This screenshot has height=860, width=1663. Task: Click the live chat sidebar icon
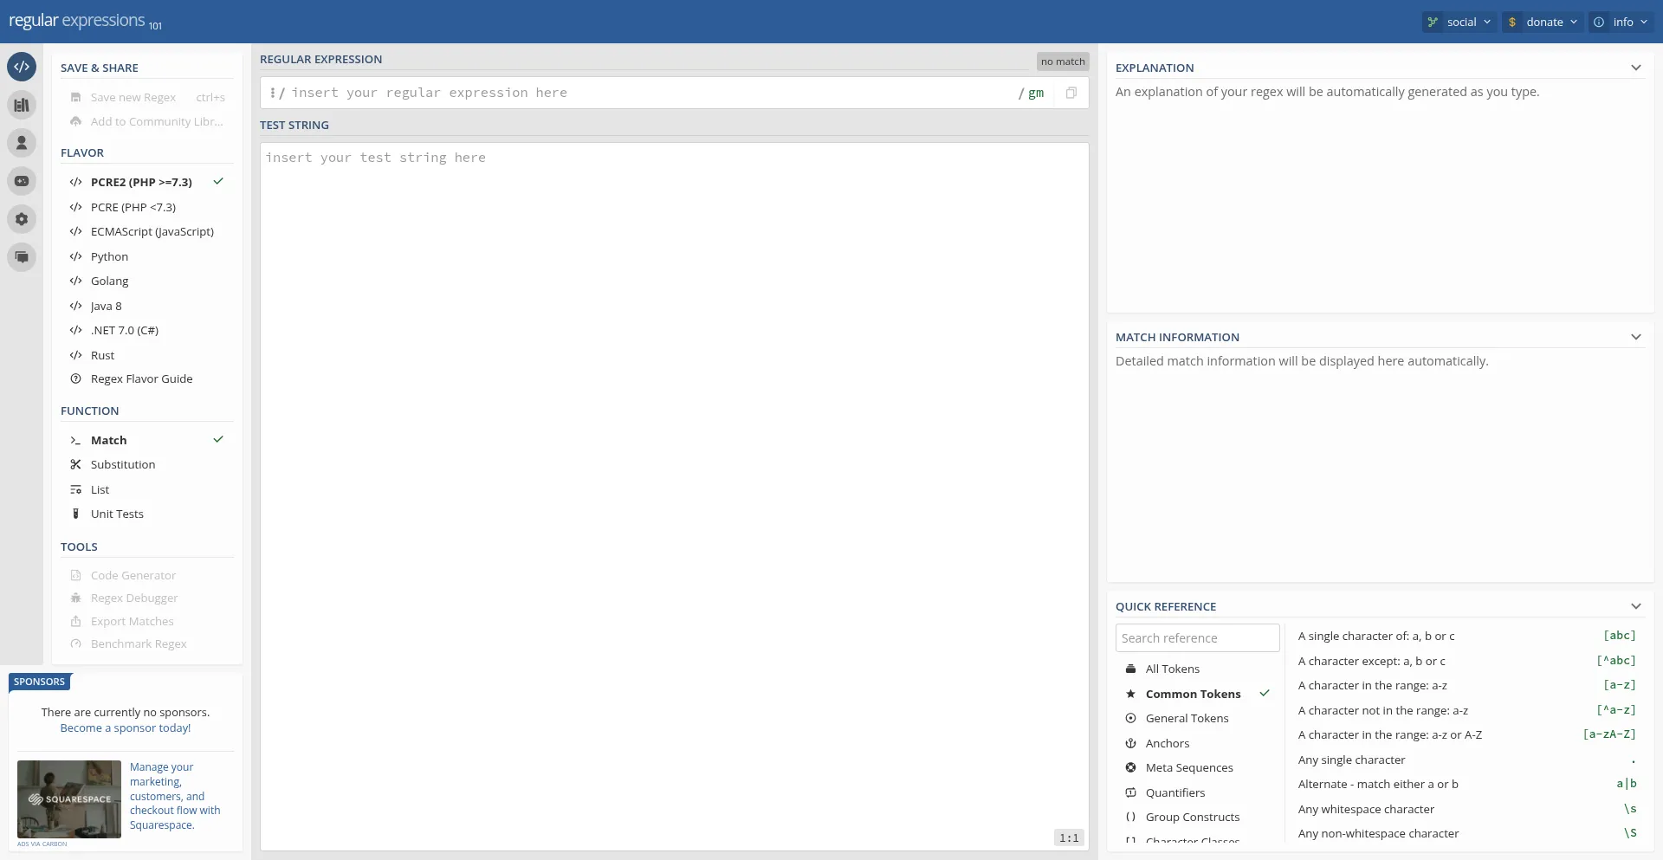22,257
